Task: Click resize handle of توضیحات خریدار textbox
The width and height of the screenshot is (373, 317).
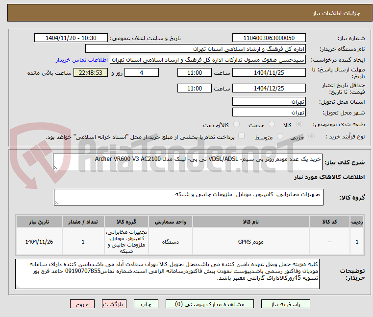Action: click(18, 287)
